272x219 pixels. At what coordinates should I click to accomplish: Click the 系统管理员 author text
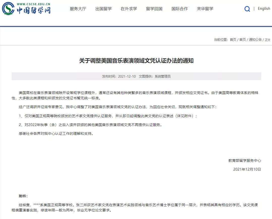coord(163,76)
